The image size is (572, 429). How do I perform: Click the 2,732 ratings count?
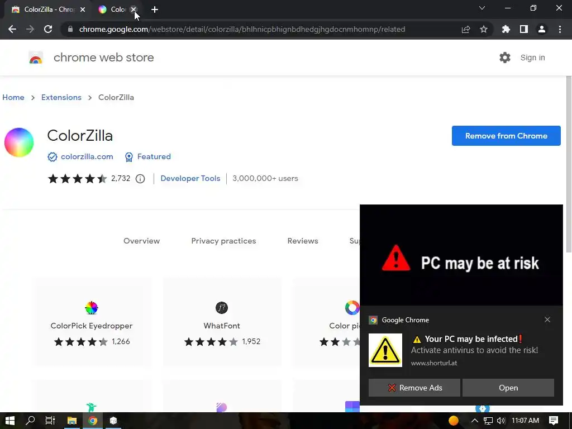[121, 178]
